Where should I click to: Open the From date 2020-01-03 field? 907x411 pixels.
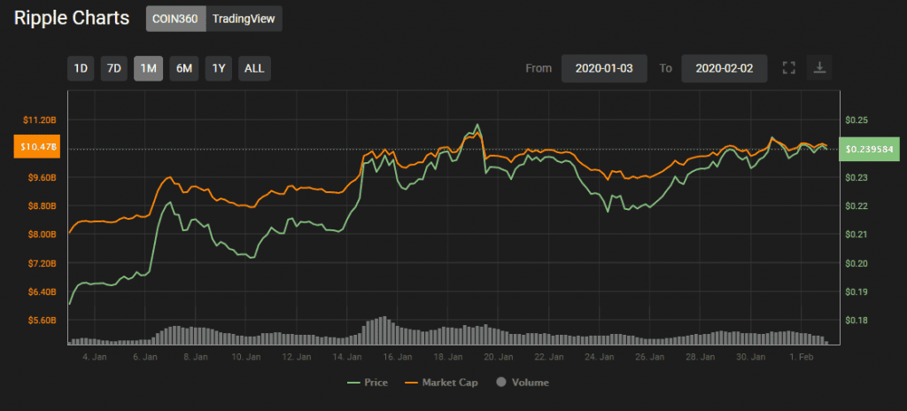click(604, 68)
